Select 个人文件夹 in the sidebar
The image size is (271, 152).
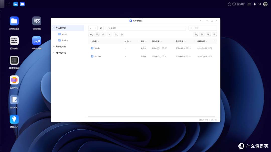(61, 28)
